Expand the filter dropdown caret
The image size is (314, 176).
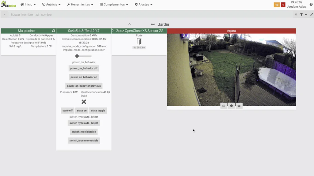(306, 15)
